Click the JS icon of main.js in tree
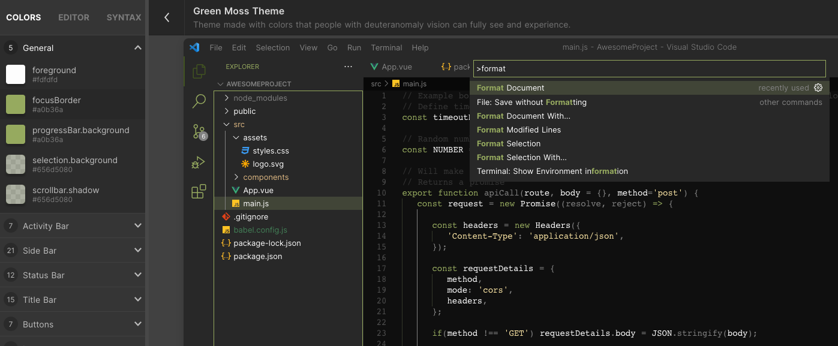The width and height of the screenshot is (838, 346). (x=236, y=204)
